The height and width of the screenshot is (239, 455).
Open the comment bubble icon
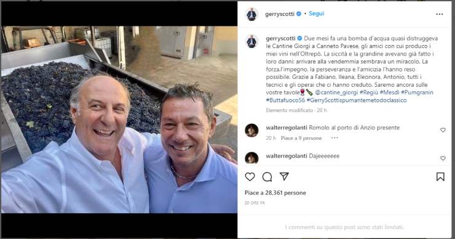267,177
